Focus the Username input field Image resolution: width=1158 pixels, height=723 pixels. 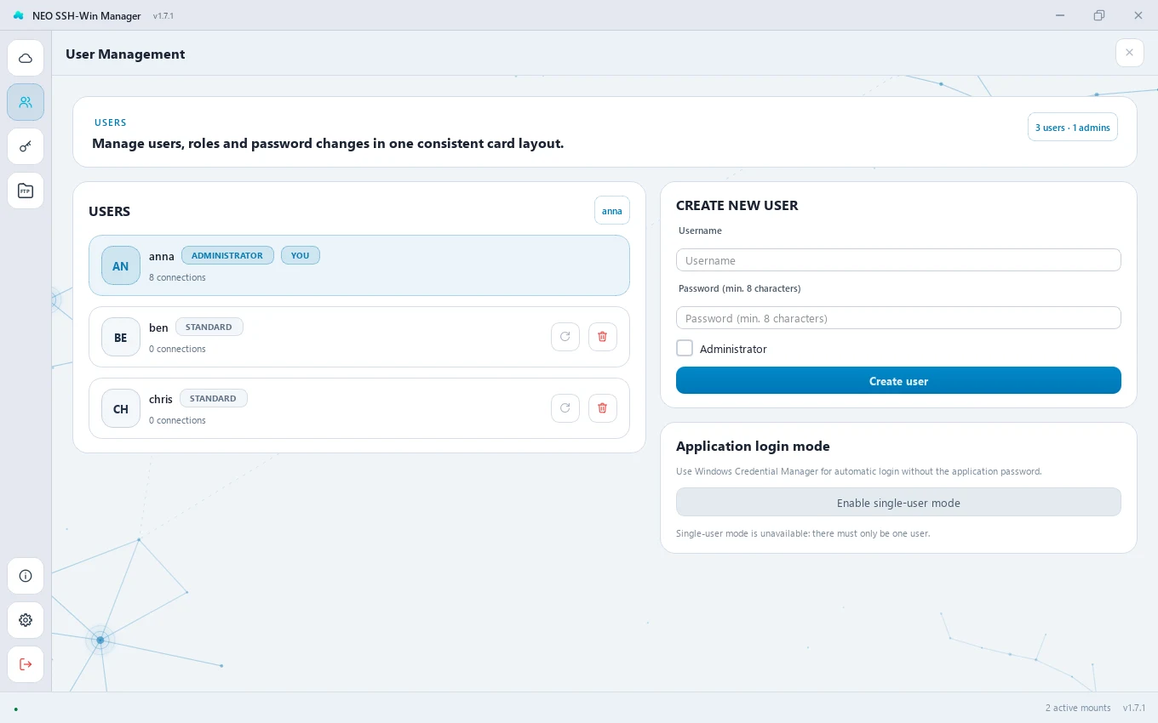click(898, 260)
